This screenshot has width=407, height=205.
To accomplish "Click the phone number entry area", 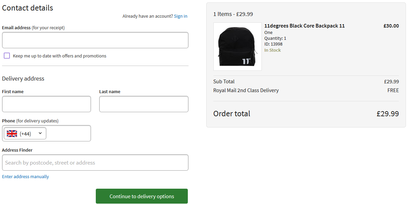I will click(x=68, y=133).
